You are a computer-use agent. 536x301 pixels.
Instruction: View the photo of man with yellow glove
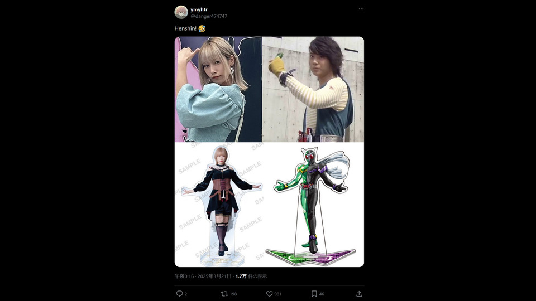(x=313, y=89)
